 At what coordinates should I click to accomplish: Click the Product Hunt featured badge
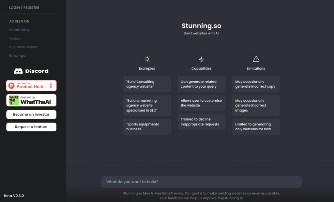(x=31, y=86)
